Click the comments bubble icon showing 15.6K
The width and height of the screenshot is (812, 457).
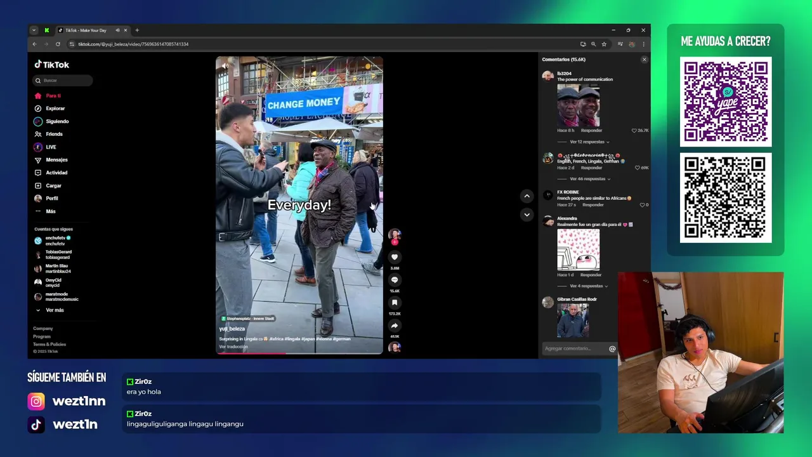coord(395,280)
